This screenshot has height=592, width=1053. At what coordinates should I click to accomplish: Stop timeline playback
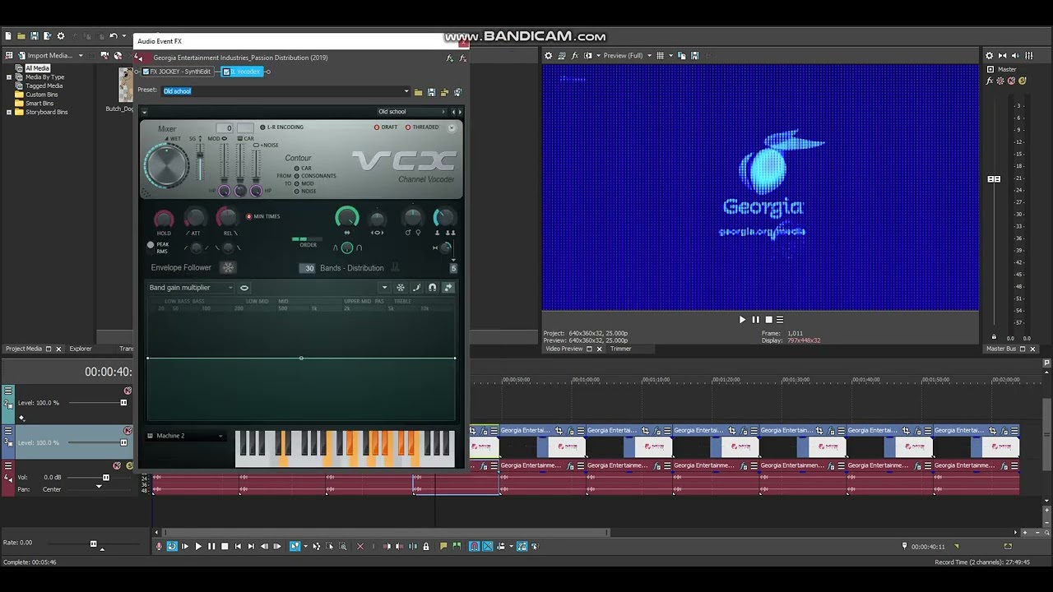pos(225,546)
